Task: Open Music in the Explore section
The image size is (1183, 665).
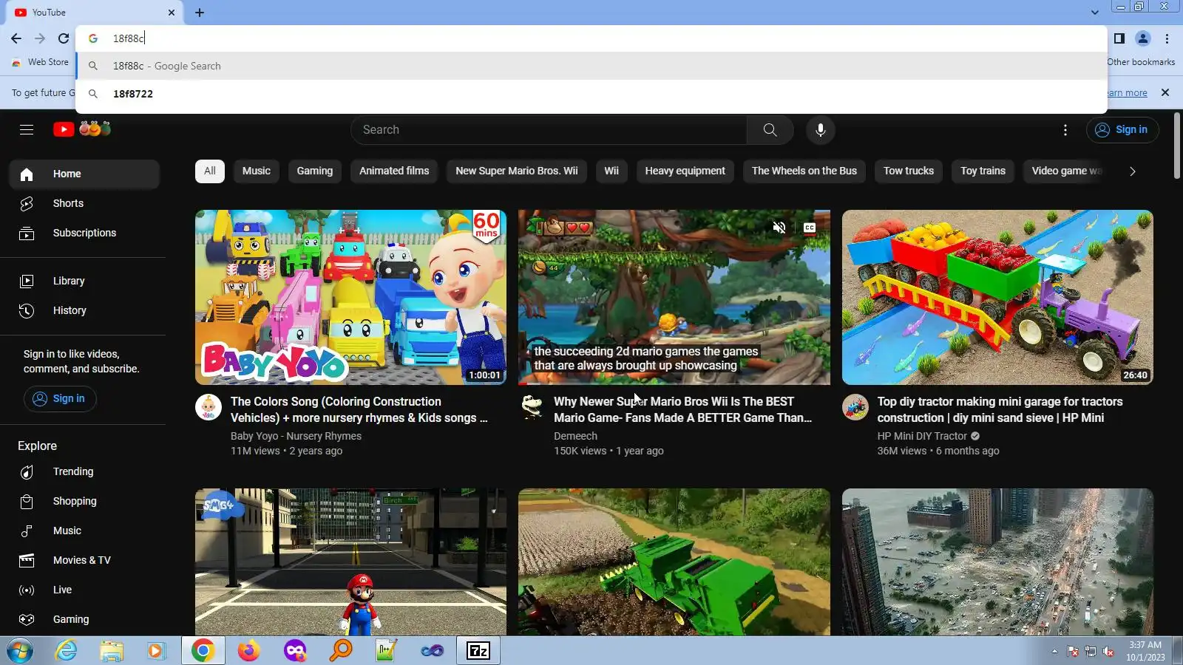Action: pyautogui.click(x=84, y=531)
